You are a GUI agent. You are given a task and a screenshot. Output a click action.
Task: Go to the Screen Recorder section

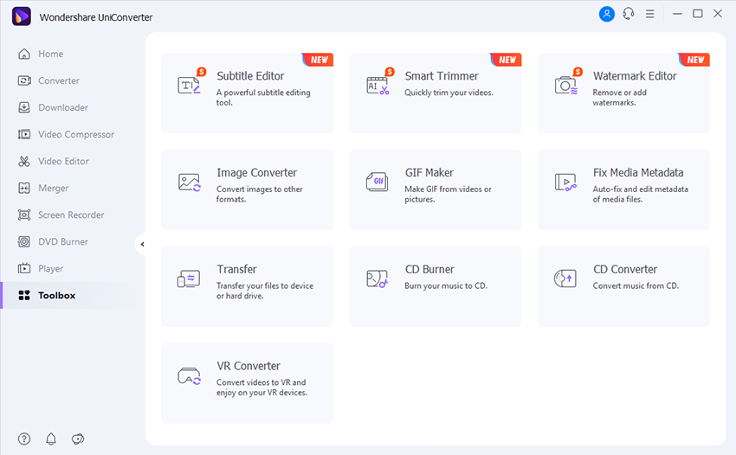[71, 215]
